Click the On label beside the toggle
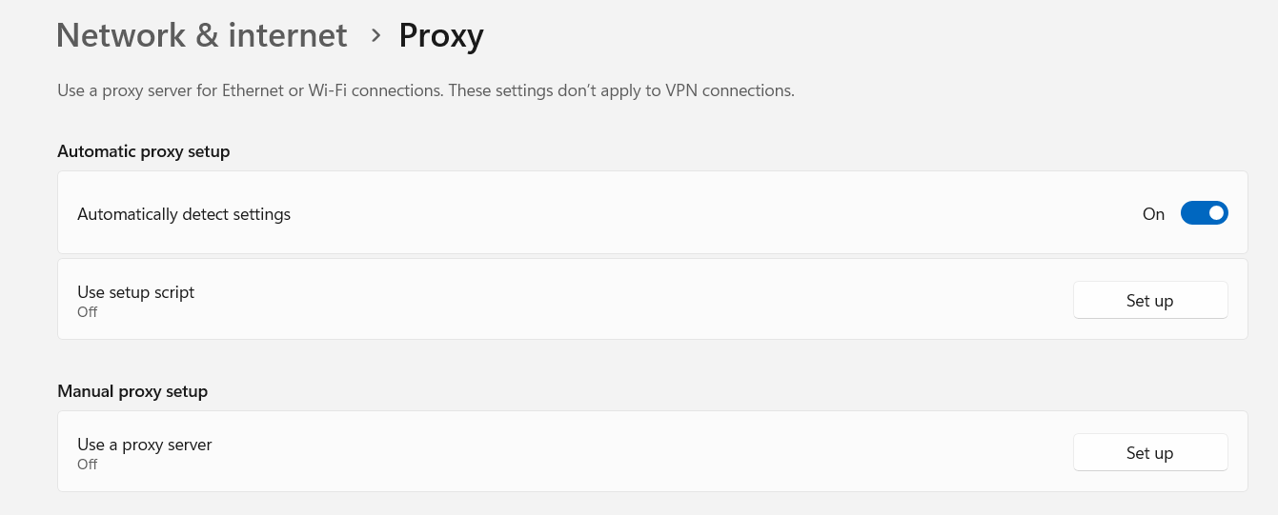The width and height of the screenshot is (1278, 515). coord(1153,214)
